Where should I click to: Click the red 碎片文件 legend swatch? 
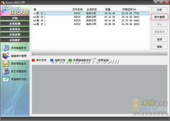point(33,60)
